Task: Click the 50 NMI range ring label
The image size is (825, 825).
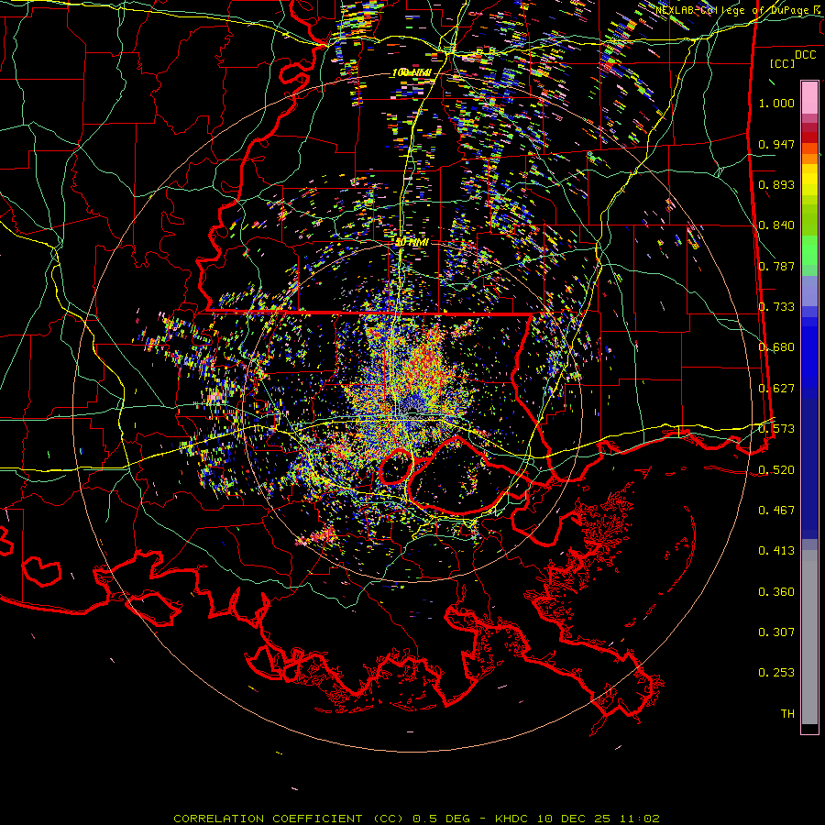Action: coord(412,243)
